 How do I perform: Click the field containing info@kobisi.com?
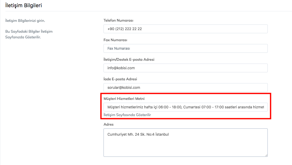click(x=185, y=68)
